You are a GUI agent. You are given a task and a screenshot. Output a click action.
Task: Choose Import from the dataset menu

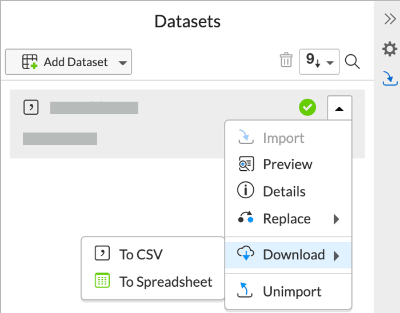pyautogui.click(x=288, y=138)
